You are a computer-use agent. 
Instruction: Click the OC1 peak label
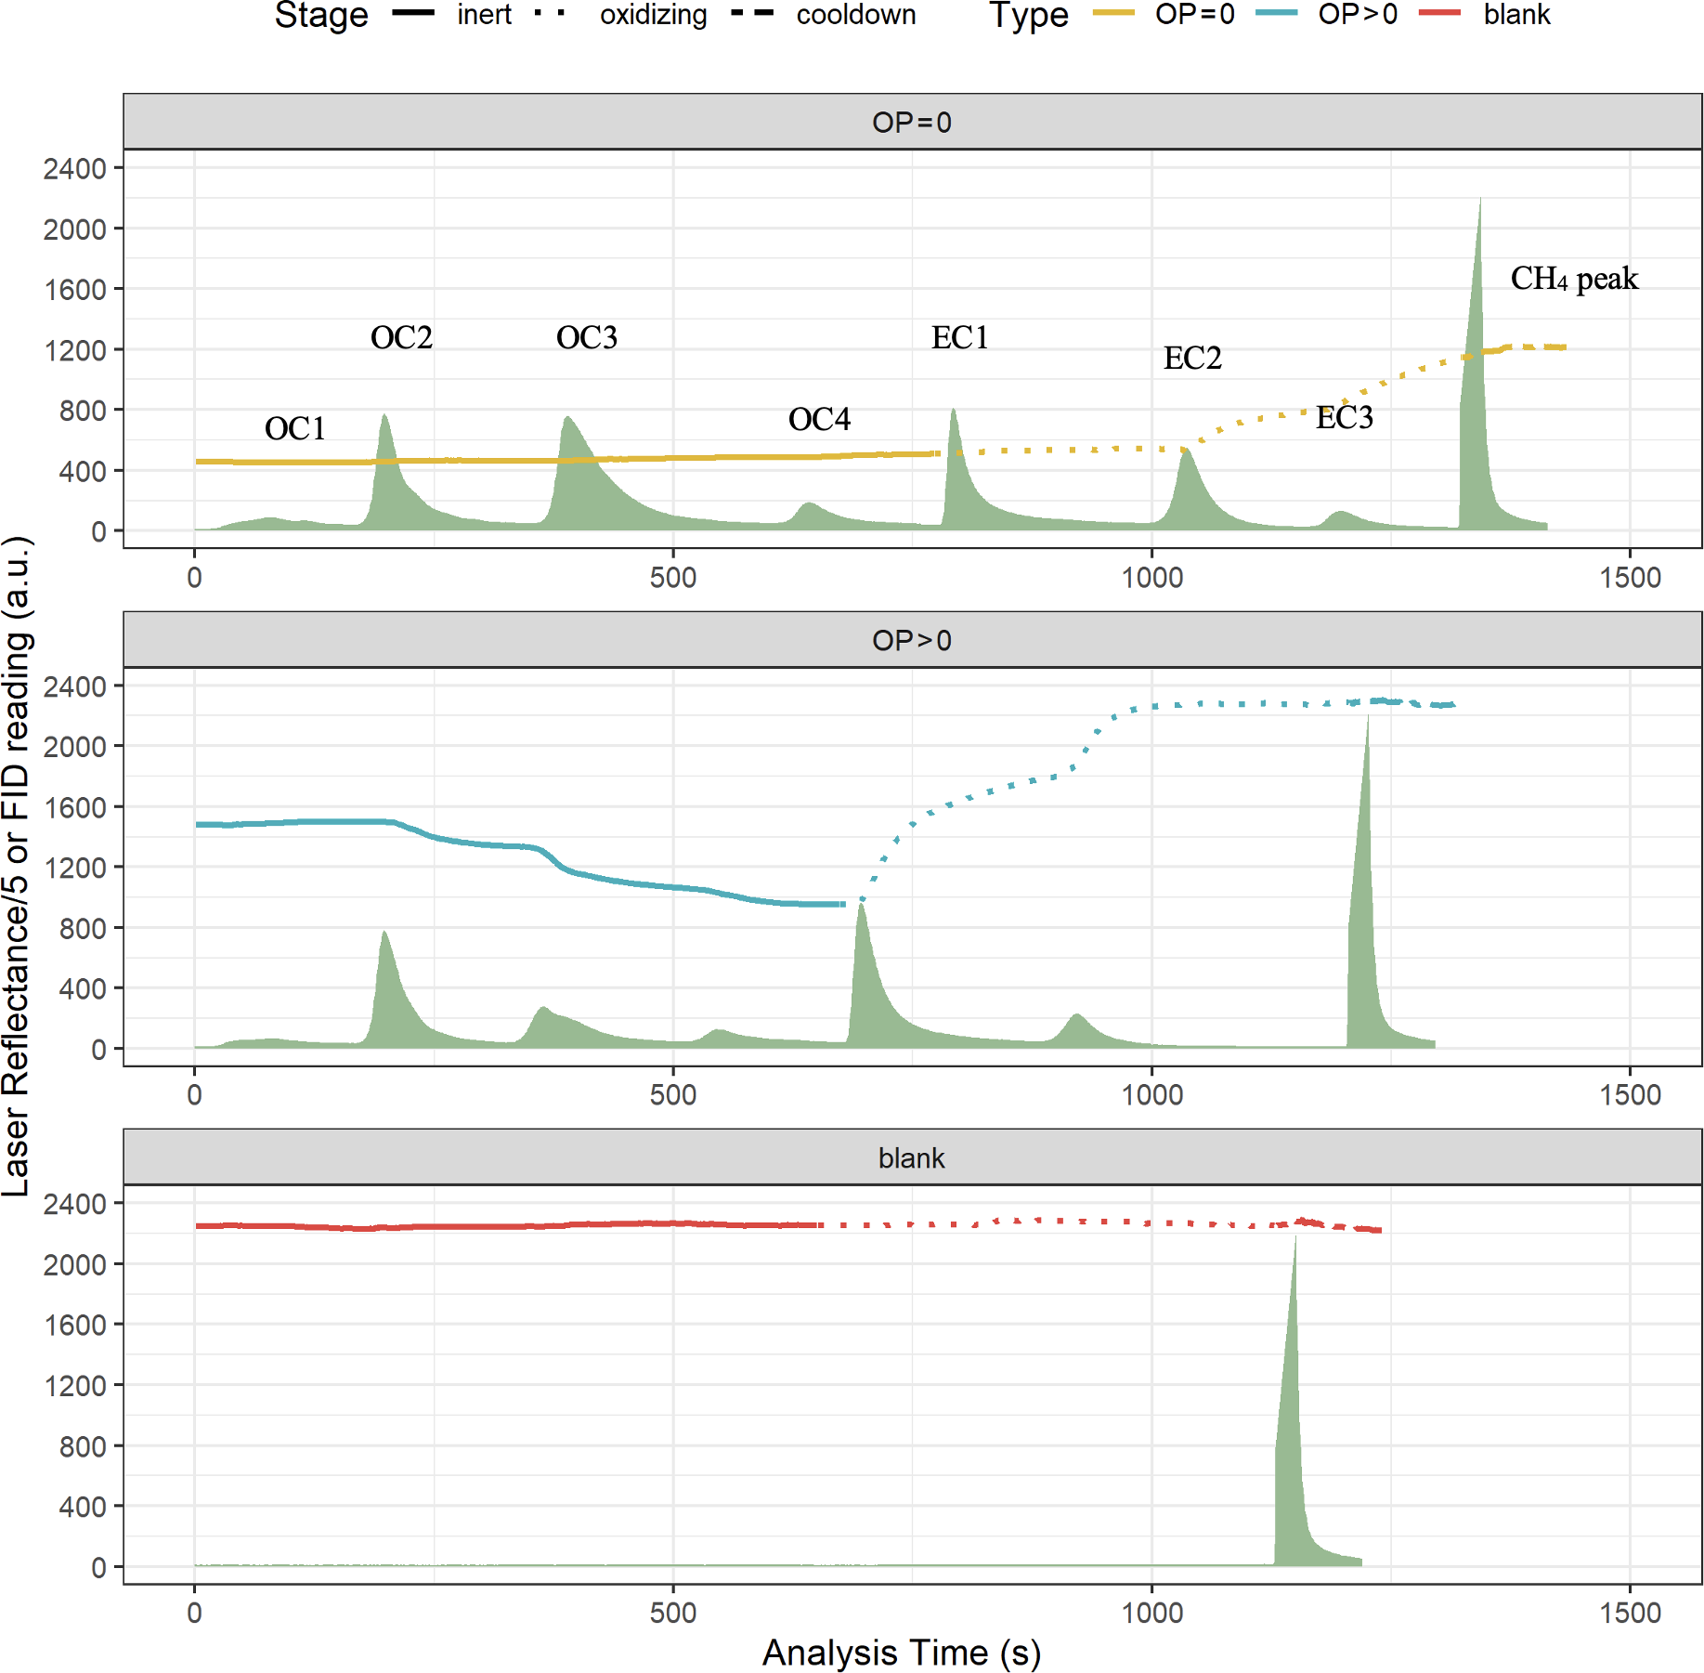[295, 429]
